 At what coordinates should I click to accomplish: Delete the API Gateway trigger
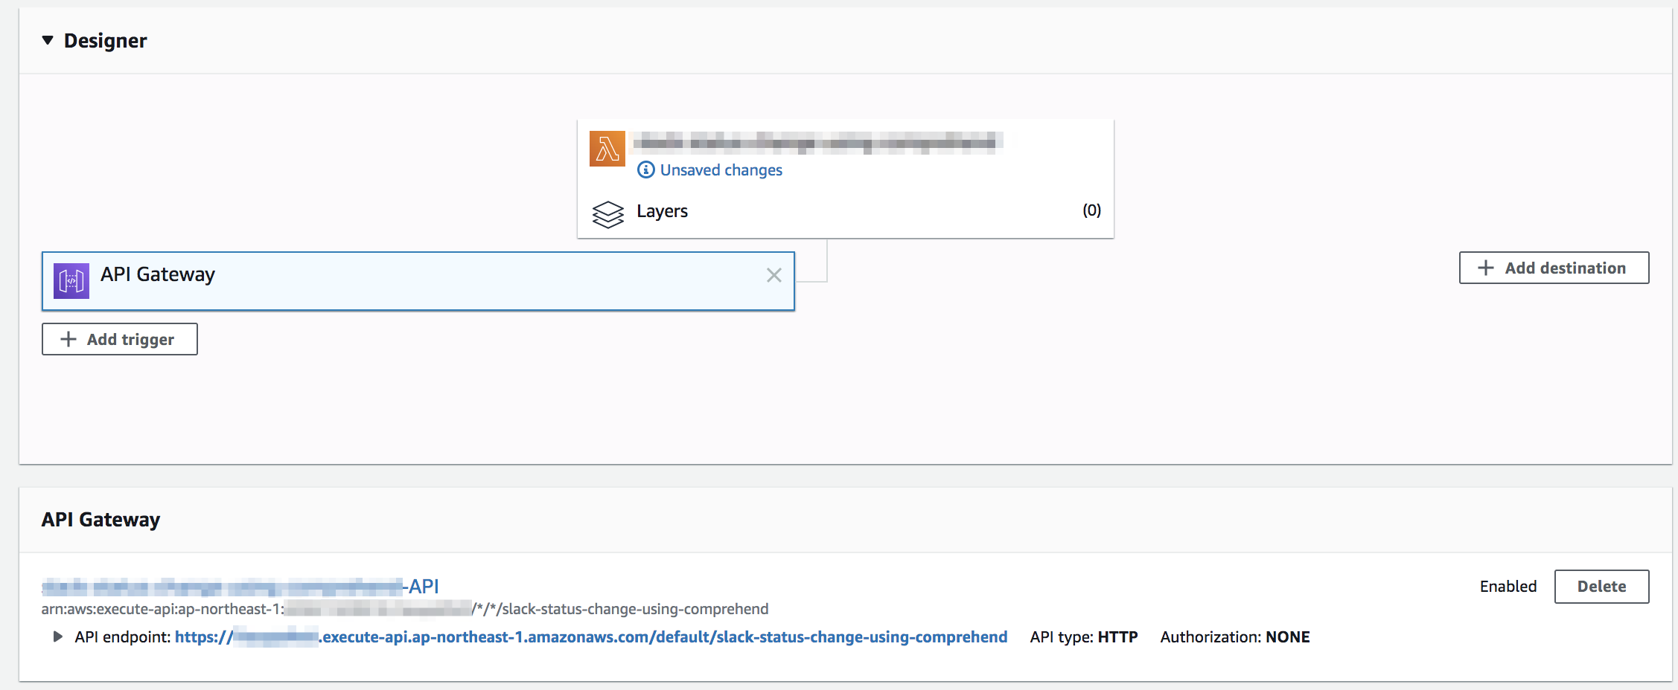click(1602, 587)
